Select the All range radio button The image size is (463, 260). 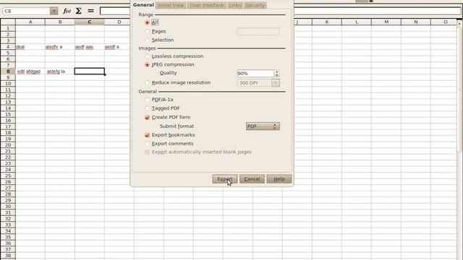point(147,22)
